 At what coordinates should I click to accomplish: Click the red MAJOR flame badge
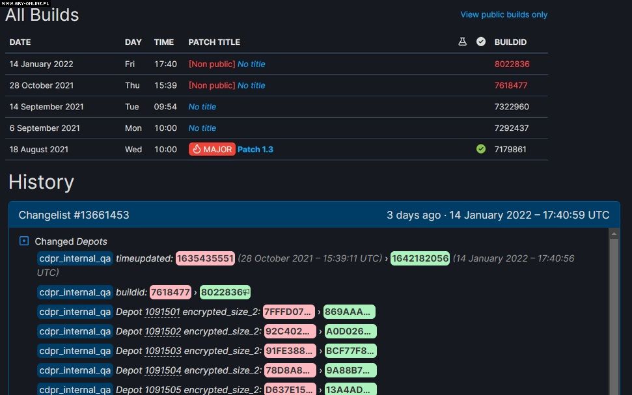212,149
